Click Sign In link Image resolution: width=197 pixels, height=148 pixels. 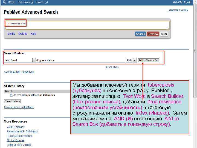[x=187, y=2]
